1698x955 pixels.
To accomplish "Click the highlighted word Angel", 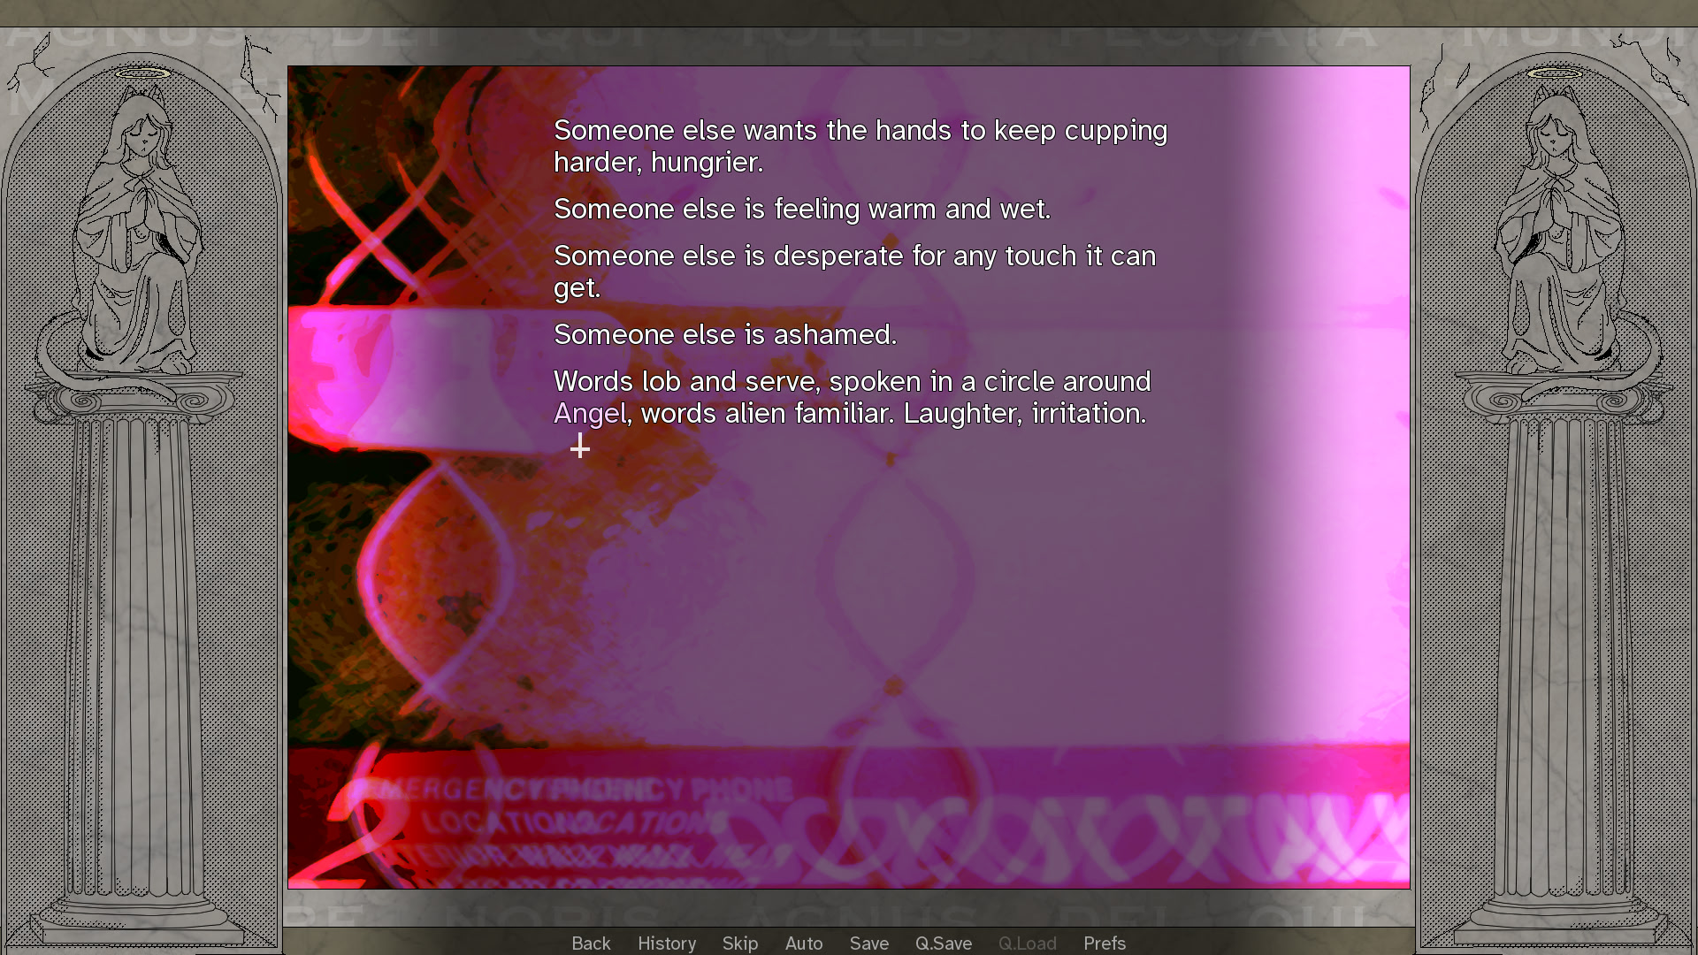I will (590, 414).
